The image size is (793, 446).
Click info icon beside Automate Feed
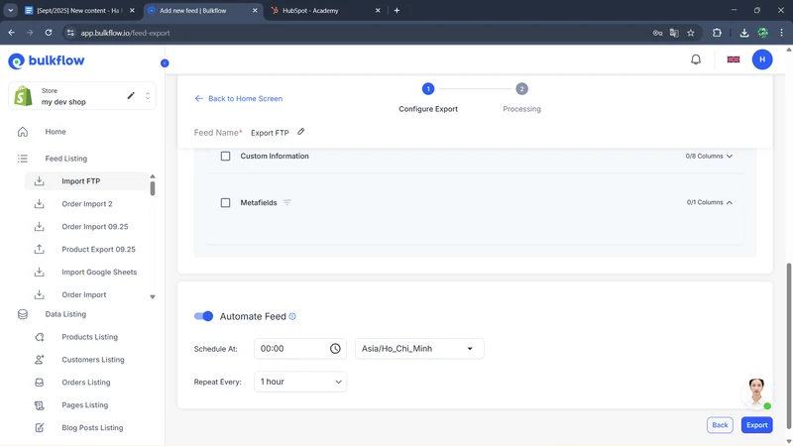(292, 317)
